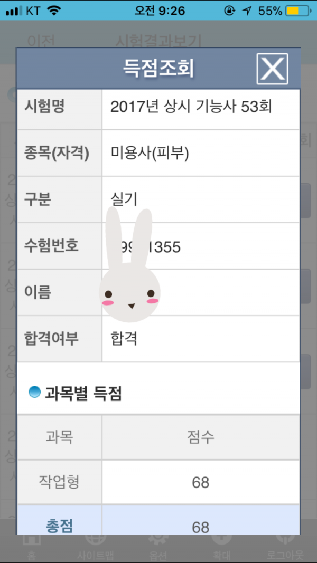The image size is (317, 563).
Task: Select the 득점조회 title bar
Action: pos(158,69)
